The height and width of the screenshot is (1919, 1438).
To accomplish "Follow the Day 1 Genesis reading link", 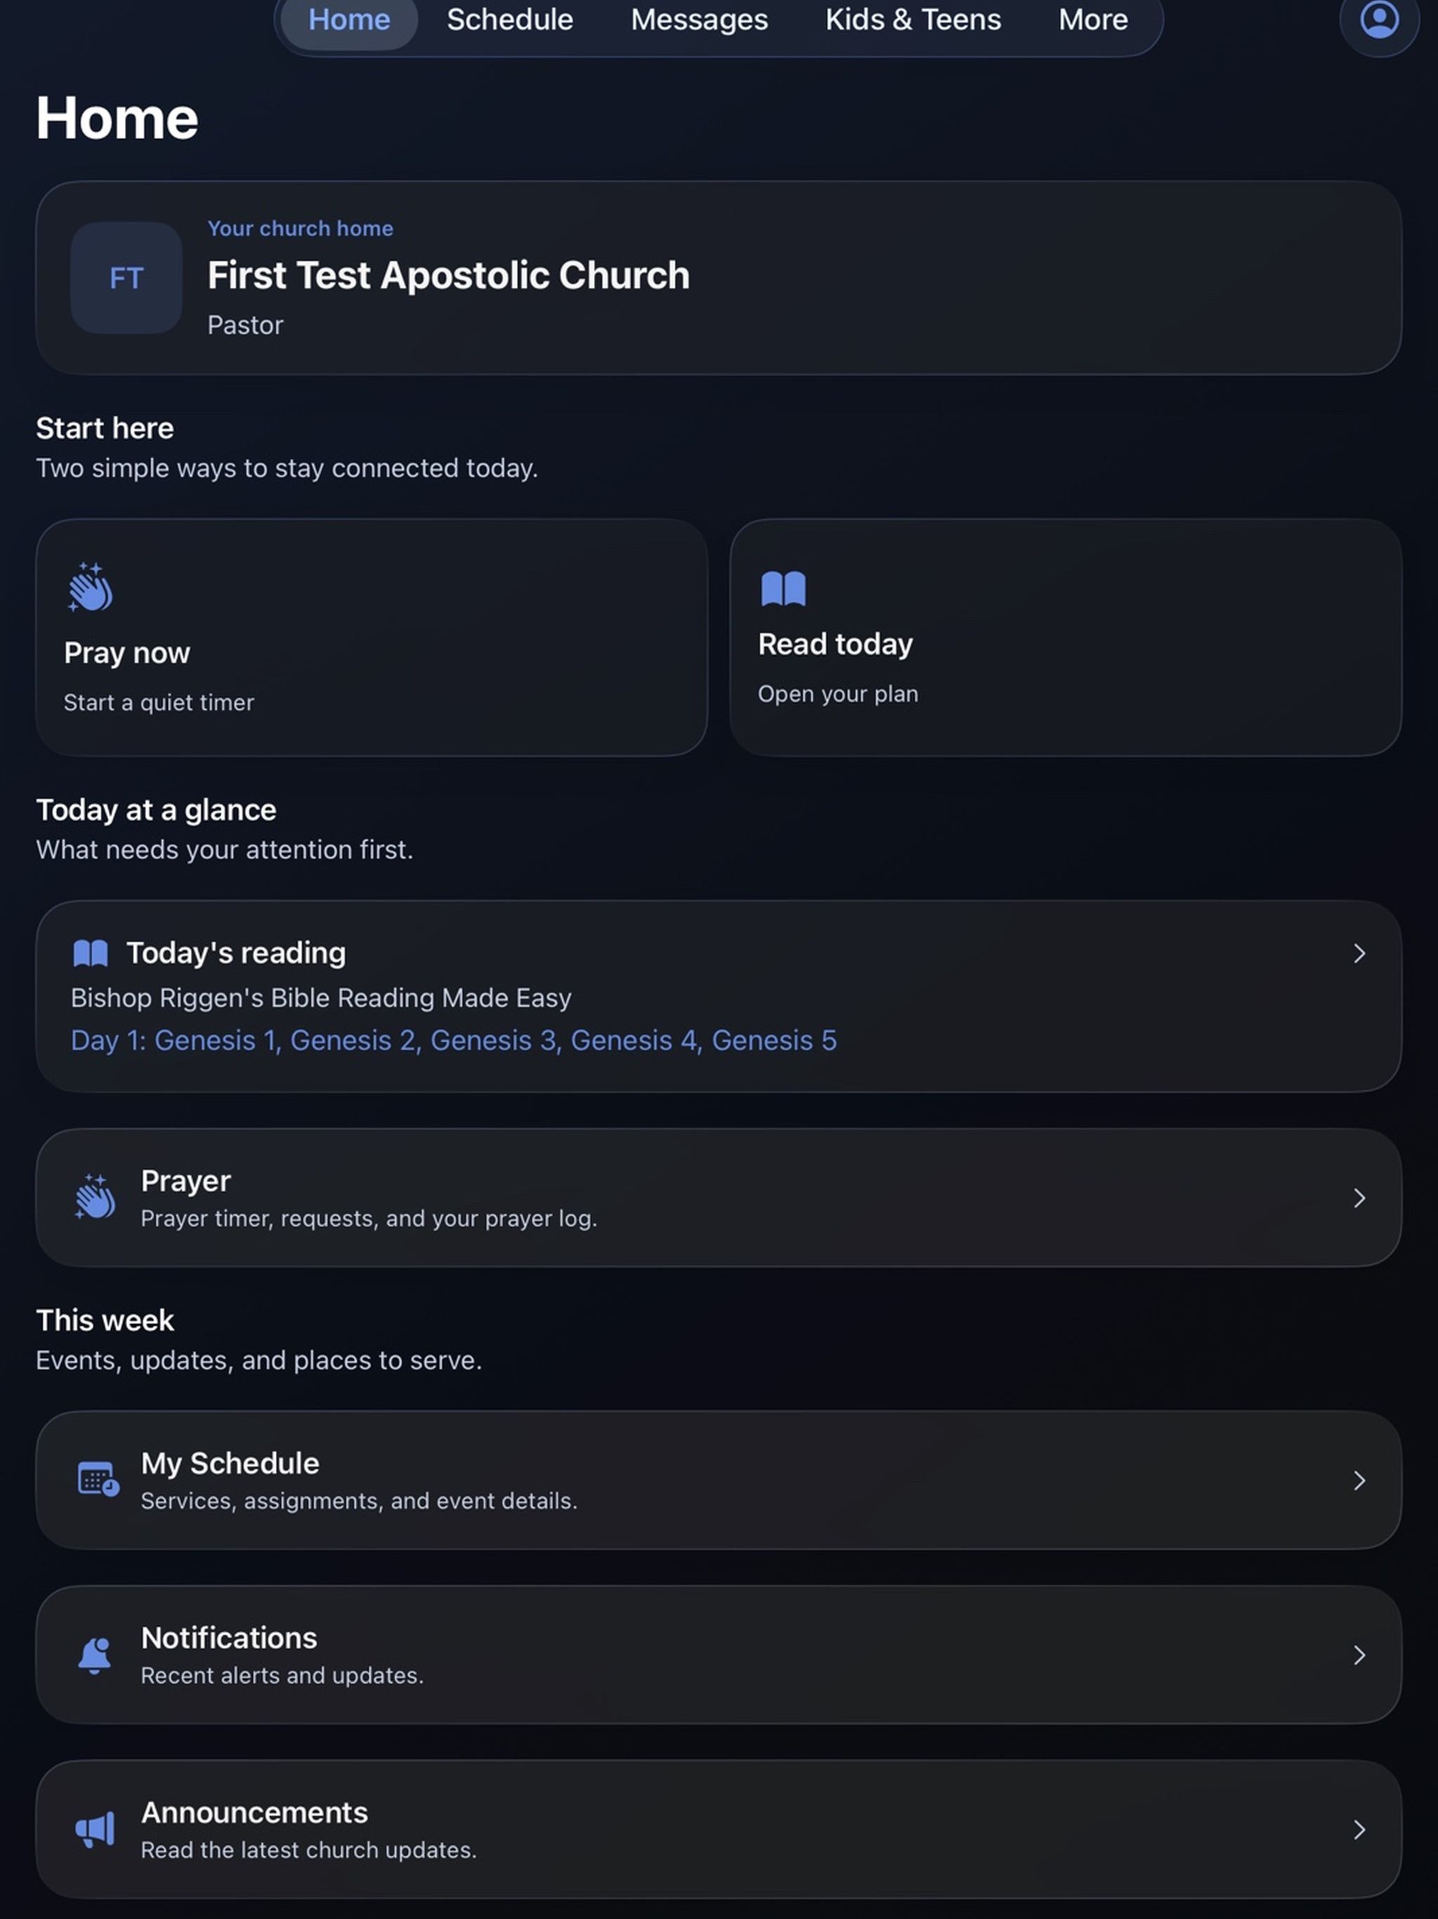I will pyautogui.click(x=454, y=1040).
